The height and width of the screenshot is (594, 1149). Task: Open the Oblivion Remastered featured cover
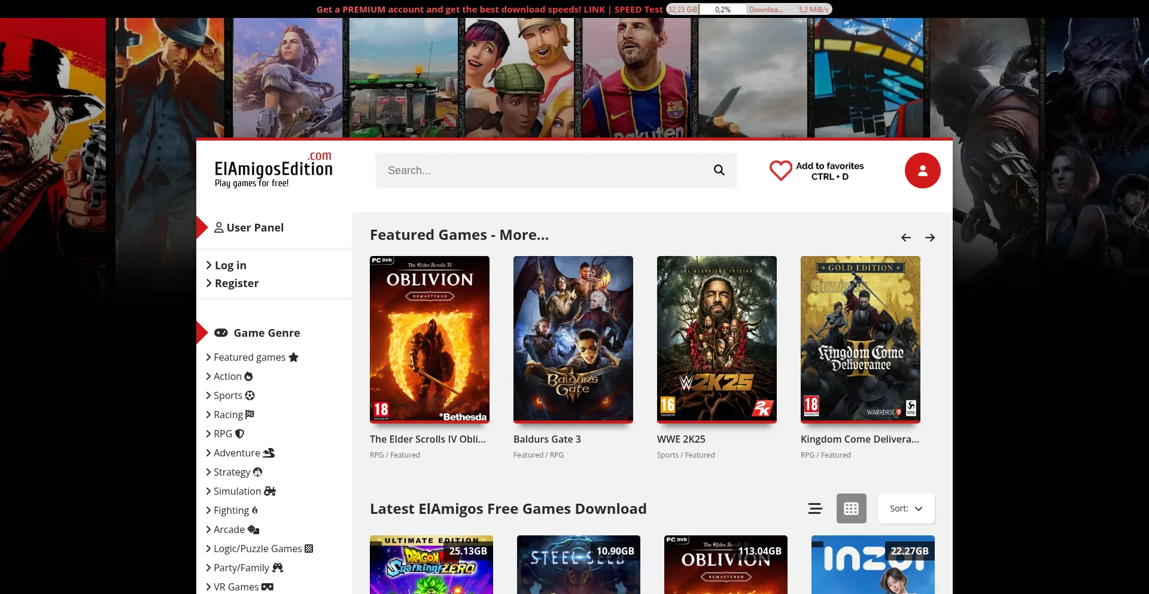tap(430, 339)
